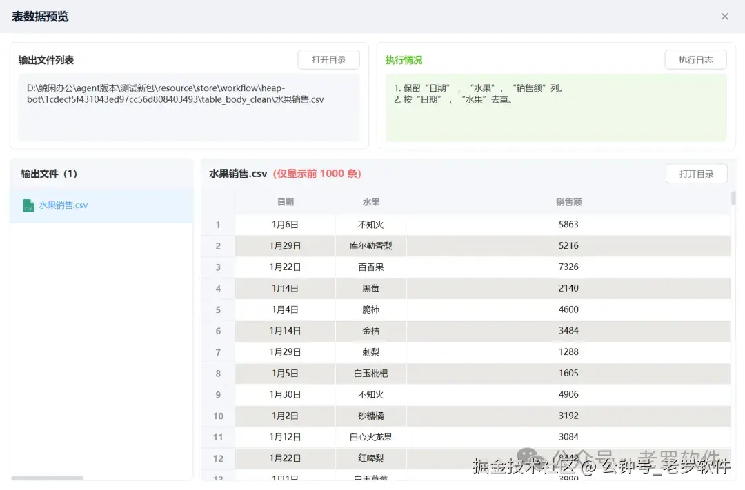The height and width of the screenshot is (490, 745).
Task: Select the sales value 7326
Action: (568, 267)
